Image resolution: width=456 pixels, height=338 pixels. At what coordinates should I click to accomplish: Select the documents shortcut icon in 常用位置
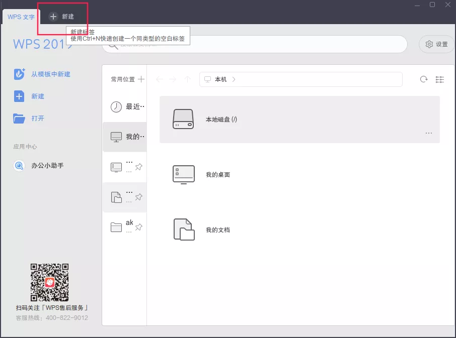tap(116, 197)
